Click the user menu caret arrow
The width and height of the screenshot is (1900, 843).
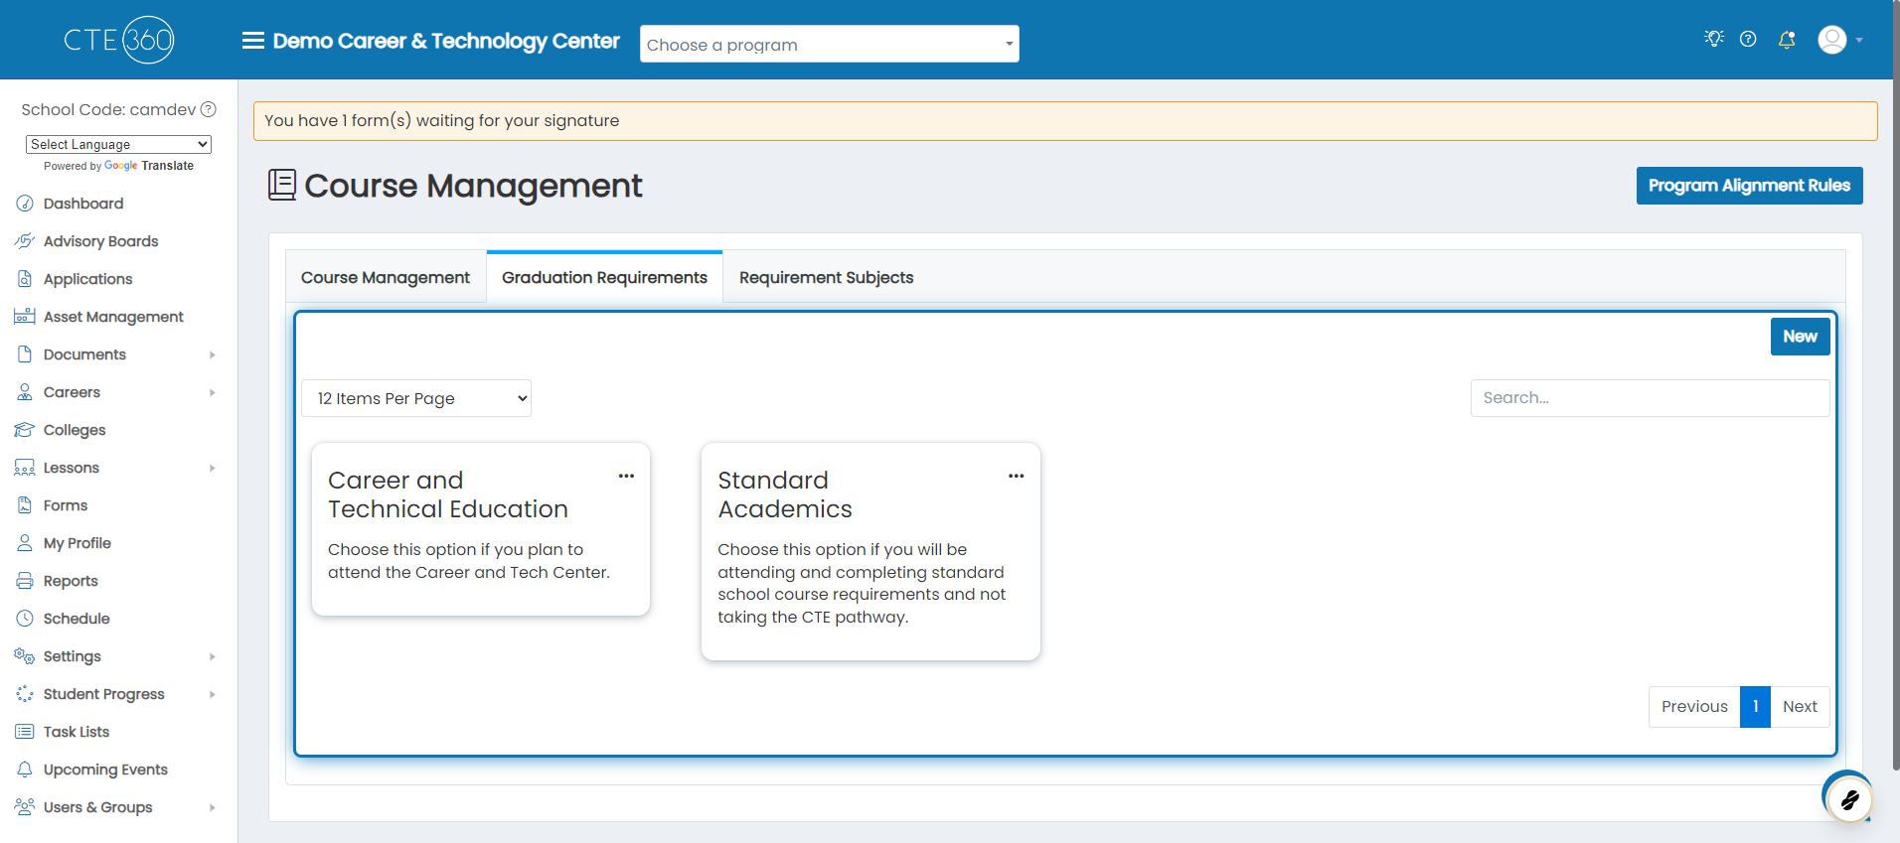[1859, 41]
